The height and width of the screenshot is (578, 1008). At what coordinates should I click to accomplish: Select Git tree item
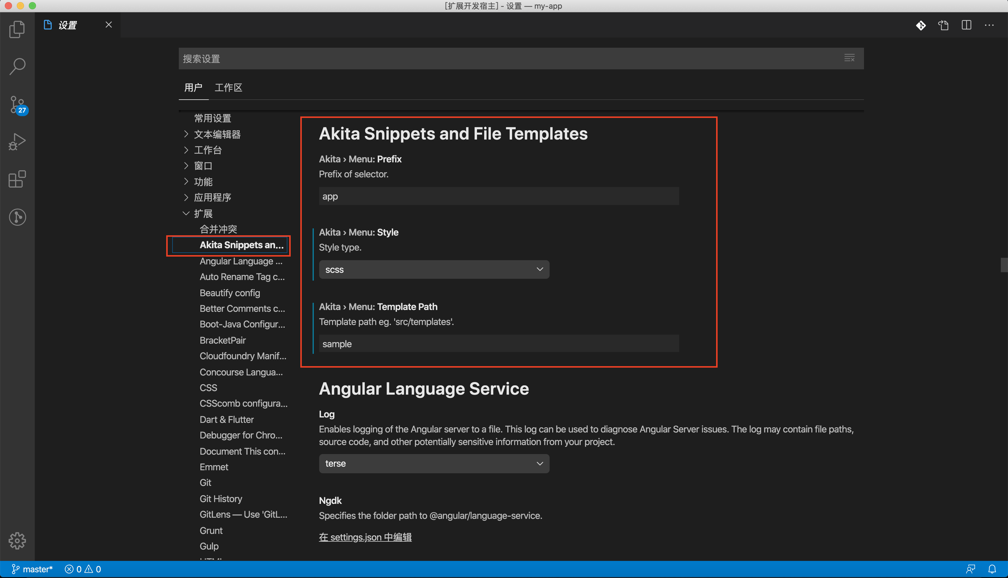click(205, 483)
